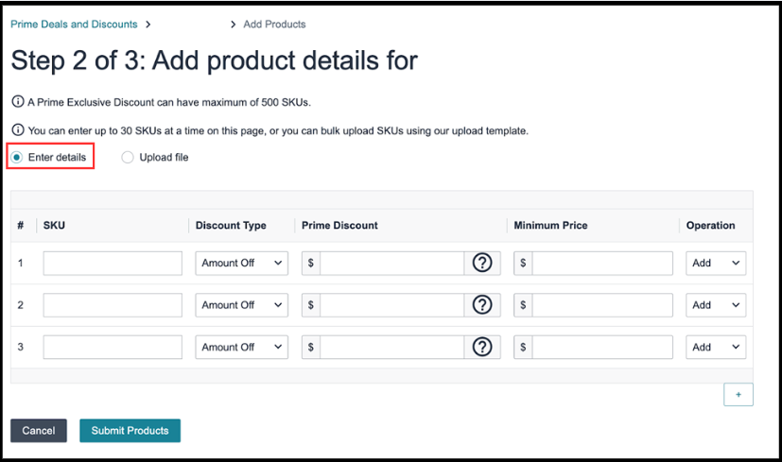Open row 1 Discount Type dropdown
Screen dimensions: 782x462
coord(241,263)
